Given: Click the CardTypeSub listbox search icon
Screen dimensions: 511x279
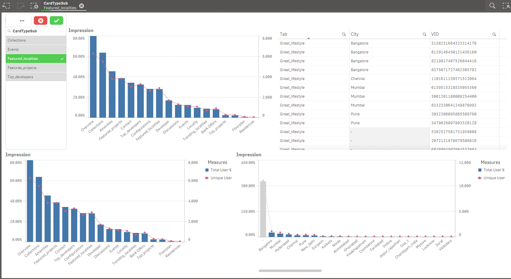Looking at the screenshot, I should click(9, 31).
